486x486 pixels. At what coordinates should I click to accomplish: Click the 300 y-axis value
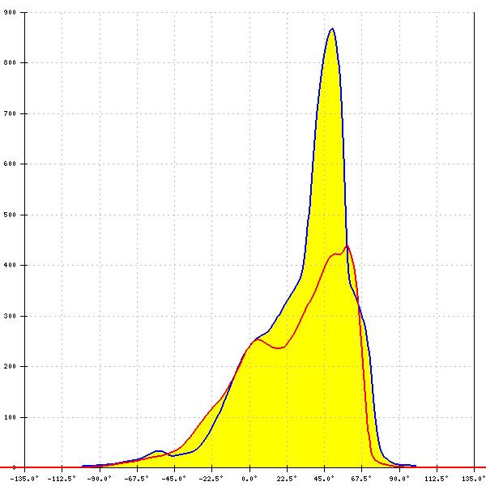pos(10,316)
